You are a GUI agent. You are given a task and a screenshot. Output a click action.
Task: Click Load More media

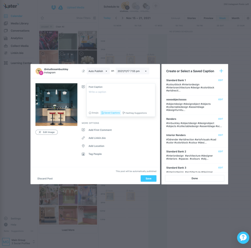(x=68, y=230)
